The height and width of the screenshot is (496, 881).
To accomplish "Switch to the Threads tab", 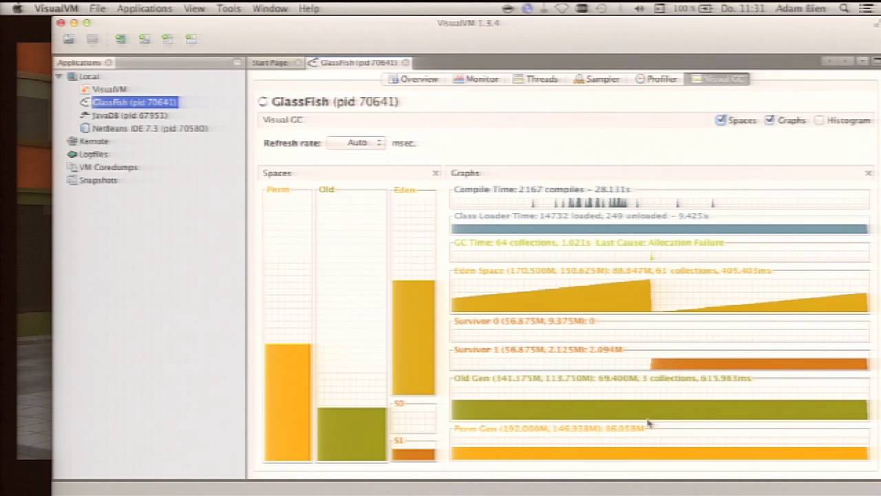I will tap(535, 79).
